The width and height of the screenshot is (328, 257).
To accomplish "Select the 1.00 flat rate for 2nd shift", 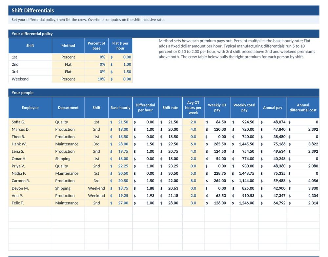I will tap(120, 64).
